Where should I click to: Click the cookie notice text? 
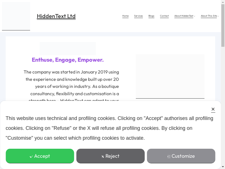[109, 128]
